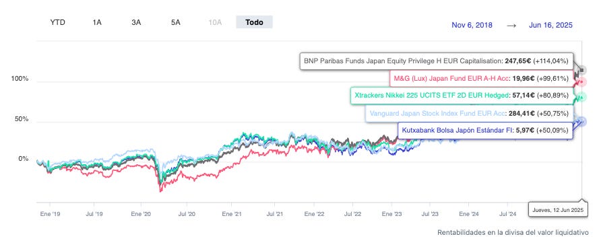The height and width of the screenshot is (251, 597).
Task: Click the Ene '24 axis label
Action: click(469, 214)
